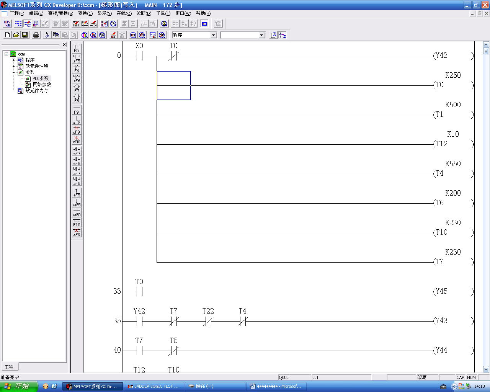Insert an output coil (F7)
490x392 pixels.
point(77,88)
